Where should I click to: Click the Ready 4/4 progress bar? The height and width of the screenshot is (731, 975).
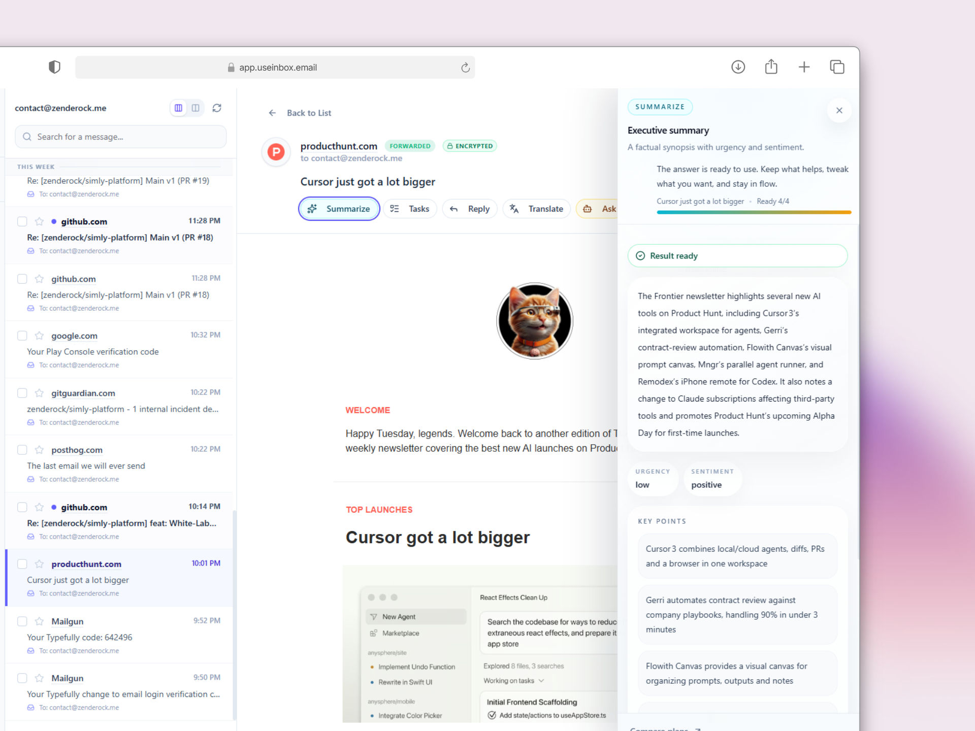pos(753,212)
